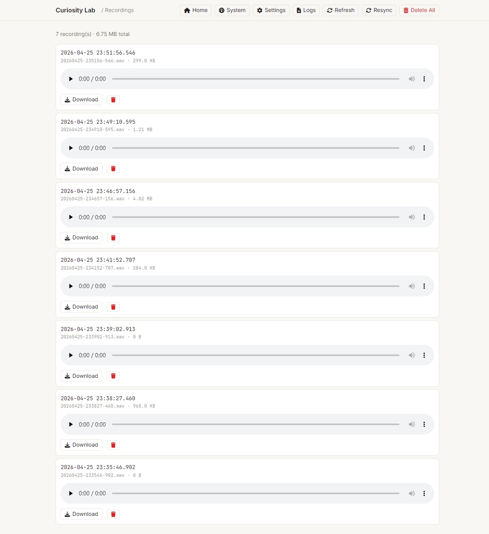Viewport: 489px width, 534px height.
Task: Mute the 23:51:56.546 recording's audio
Action: pos(412,79)
